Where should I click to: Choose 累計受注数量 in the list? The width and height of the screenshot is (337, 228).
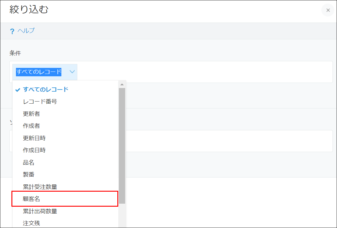click(40, 187)
